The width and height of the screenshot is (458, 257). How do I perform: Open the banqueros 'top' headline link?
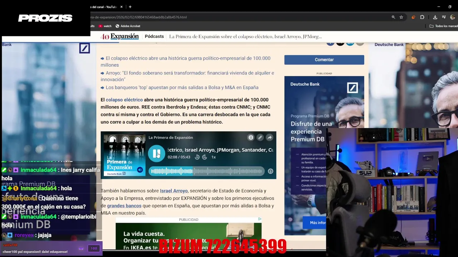[182, 87]
